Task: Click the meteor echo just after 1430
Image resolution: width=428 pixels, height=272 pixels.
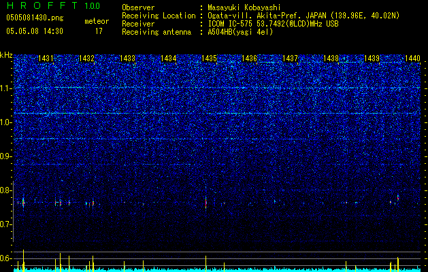Action: [x=23, y=203]
